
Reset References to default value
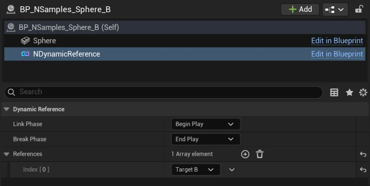363,154
